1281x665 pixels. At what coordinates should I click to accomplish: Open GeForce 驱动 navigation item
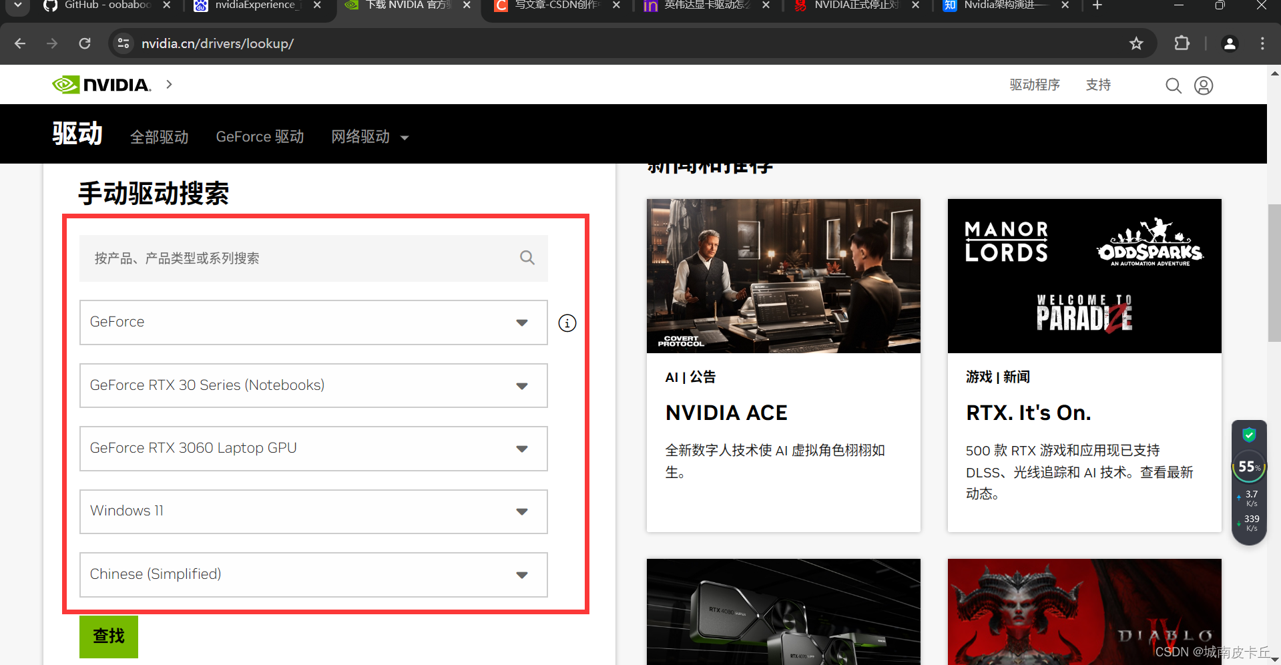click(260, 137)
